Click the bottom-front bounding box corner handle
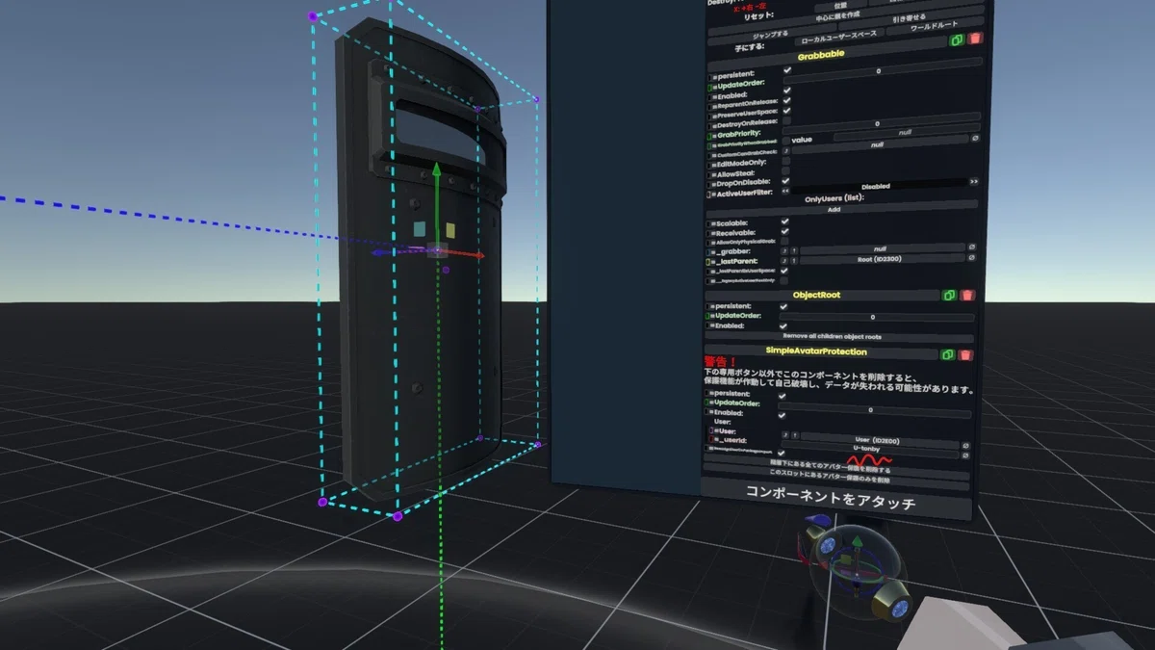 397,517
